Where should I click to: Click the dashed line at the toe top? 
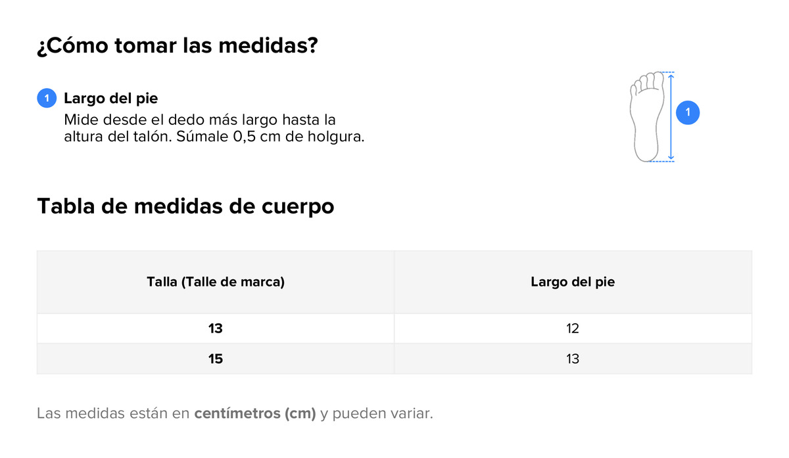(661, 72)
